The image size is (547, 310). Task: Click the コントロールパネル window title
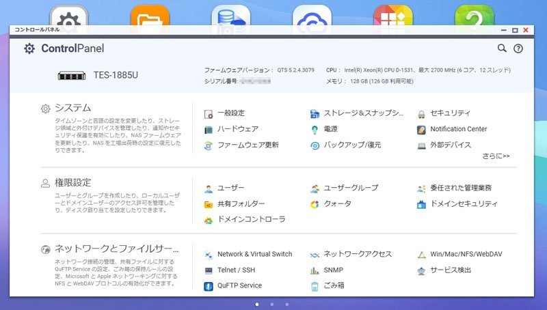point(37,29)
